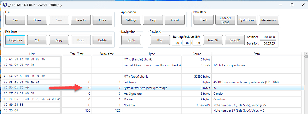Click the starting position hours field
The image size is (308, 114).
pos(176,43)
